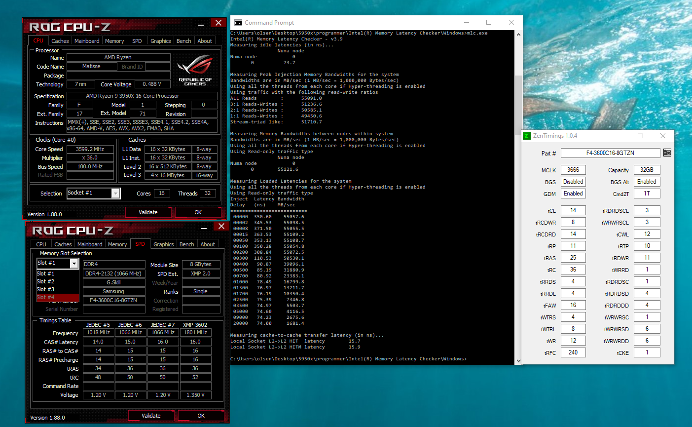Click the GDM Enabled field
This screenshot has height=427, width=692.
(573, 194)
